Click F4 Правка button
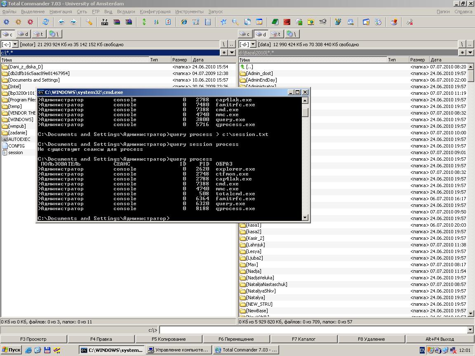 pyautogui.click(x=101, y=339)
